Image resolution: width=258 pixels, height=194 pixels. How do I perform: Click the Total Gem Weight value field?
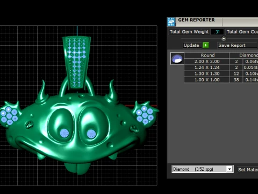[217, 32]
